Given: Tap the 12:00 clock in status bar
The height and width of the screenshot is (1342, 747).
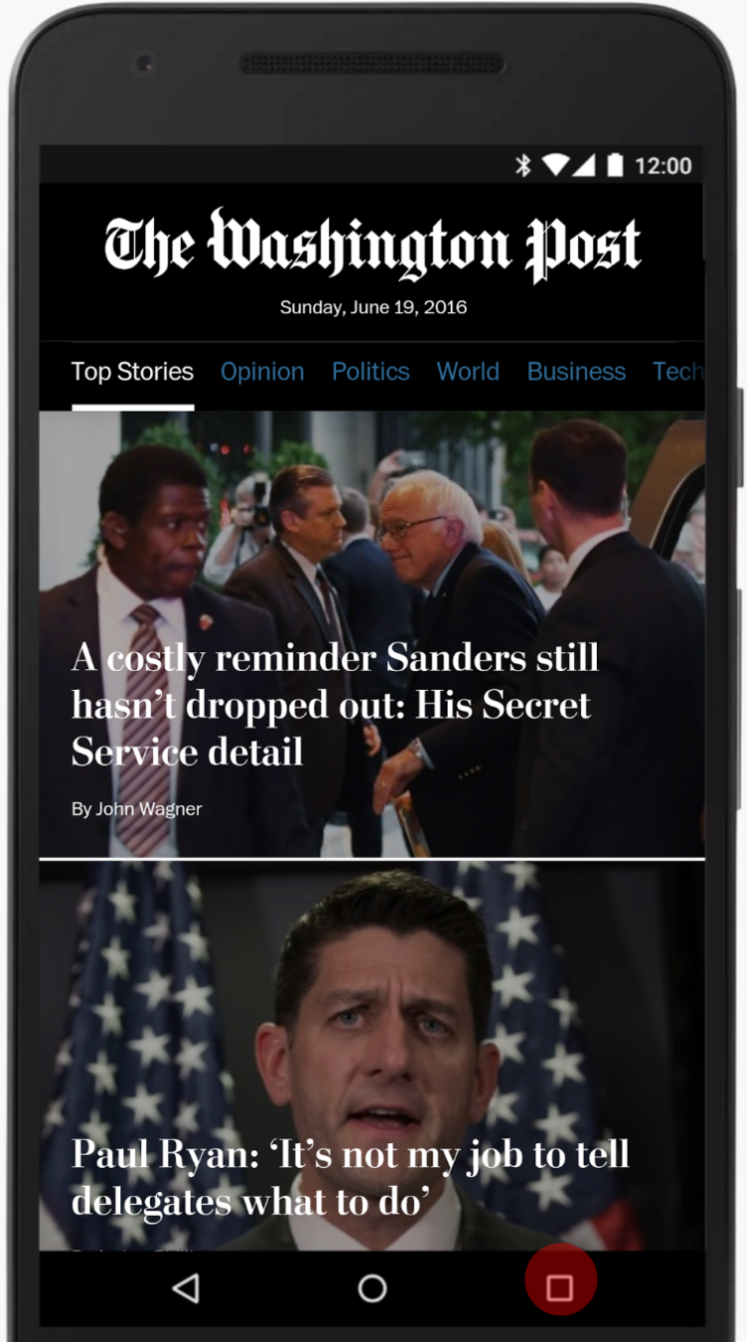Looking at the screenshot, I should pos(663,166).
